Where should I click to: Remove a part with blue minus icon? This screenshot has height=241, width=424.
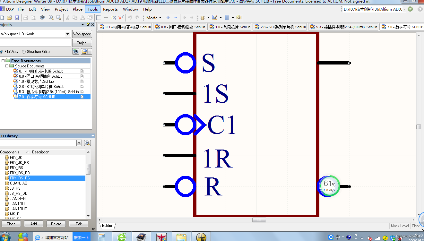point(175,18)
